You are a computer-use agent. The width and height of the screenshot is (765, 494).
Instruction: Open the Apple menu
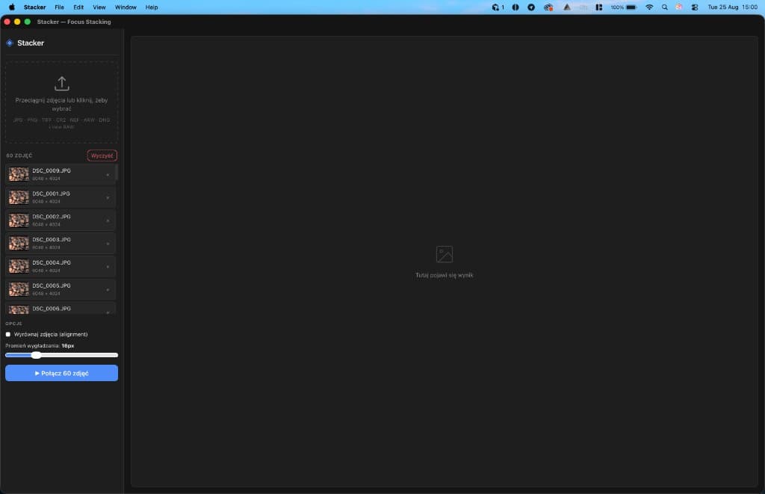tap(12, 7)
